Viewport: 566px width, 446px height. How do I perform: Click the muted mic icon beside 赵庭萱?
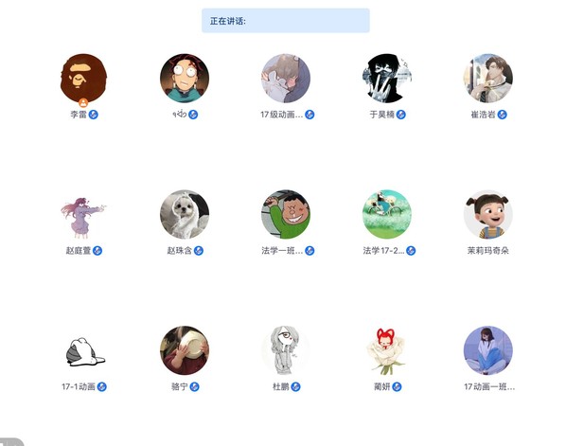tap(97, 251)
